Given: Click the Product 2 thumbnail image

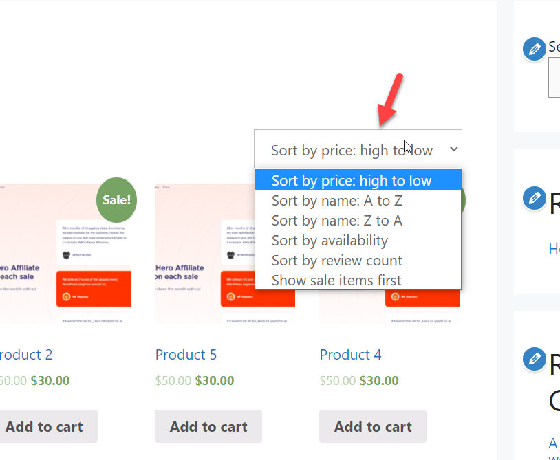Looking at the screenshot, I should point(65,254).
